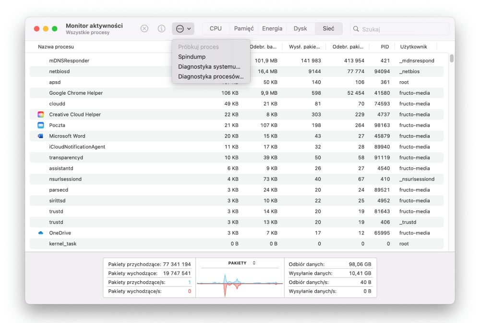Screen dimensions: 480x323
Task: Select the OneDrive process name
Action: 60,233
